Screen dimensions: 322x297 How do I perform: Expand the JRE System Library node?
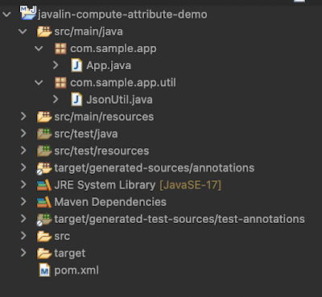point(23,184)
